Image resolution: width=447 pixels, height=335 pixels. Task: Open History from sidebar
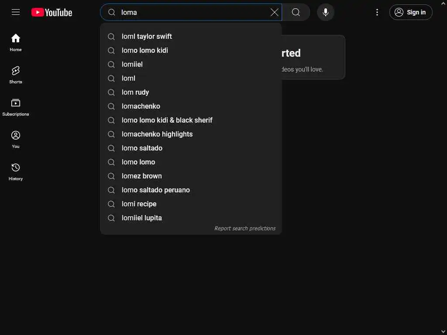click(16, 172)
